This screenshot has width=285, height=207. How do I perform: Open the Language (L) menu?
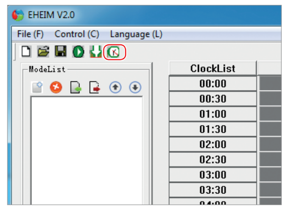(x=136, y=34)
